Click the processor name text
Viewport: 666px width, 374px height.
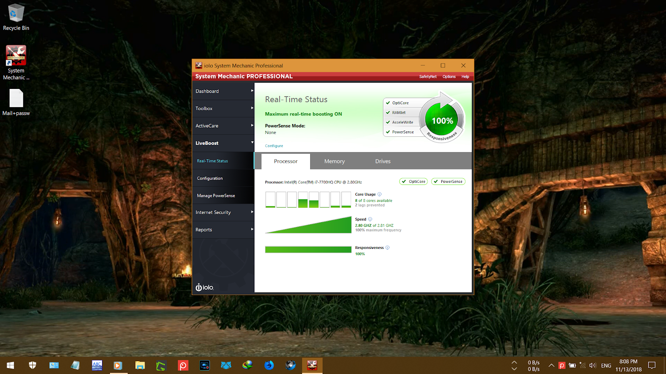(313, 182)
